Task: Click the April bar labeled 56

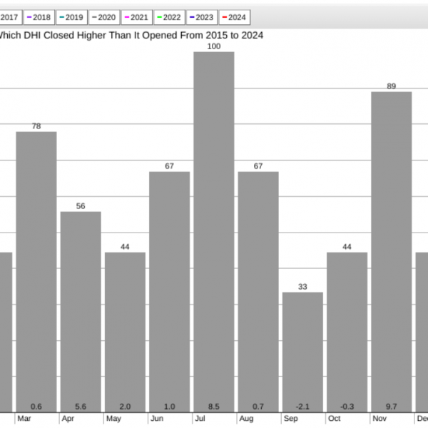Action: click(x=81, y=312)
